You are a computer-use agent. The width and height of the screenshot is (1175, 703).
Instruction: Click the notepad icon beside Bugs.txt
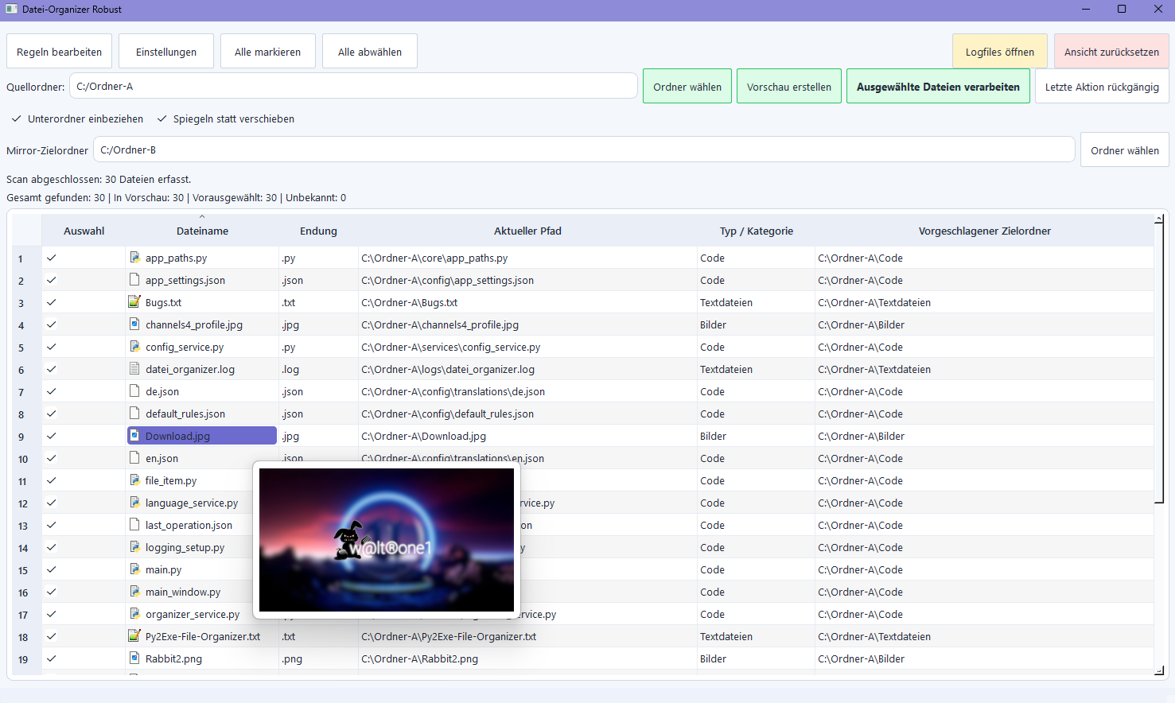tap(134, 302)
